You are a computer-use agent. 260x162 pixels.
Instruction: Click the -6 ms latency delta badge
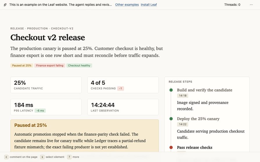40,111
